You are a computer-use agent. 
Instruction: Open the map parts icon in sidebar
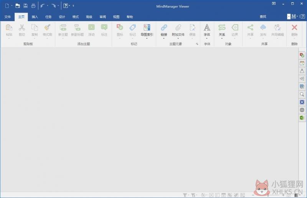[x=302, y=79]
